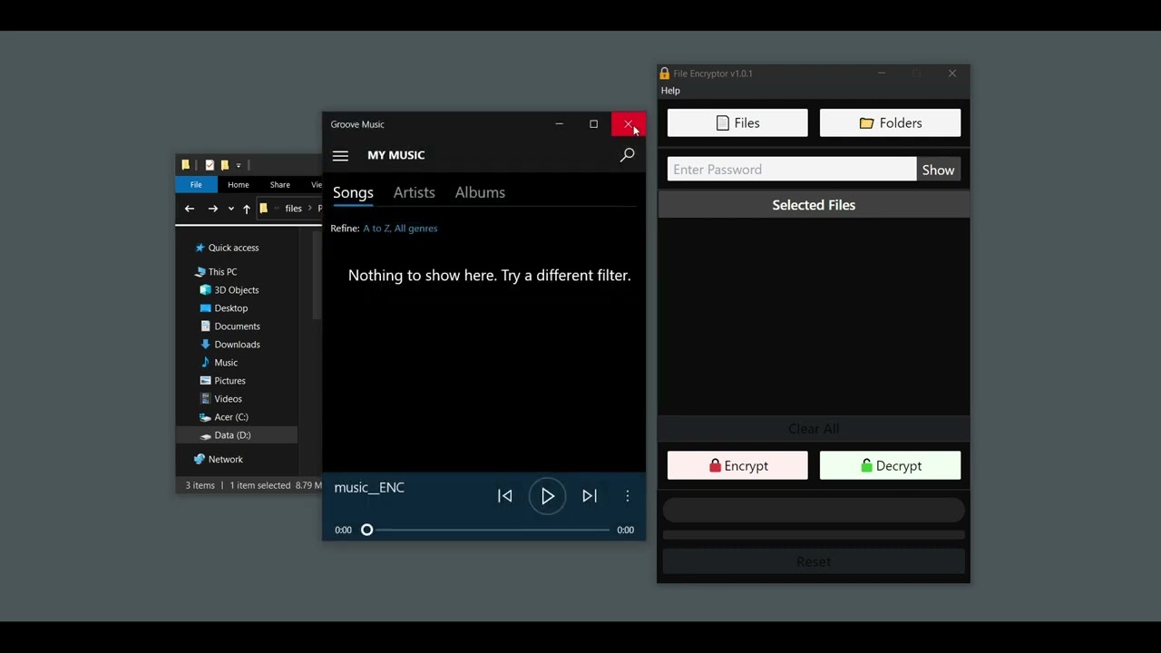Open Customize Quick Access Toolbar dropdown
The image size is (1161, 653).
point(239,165)
